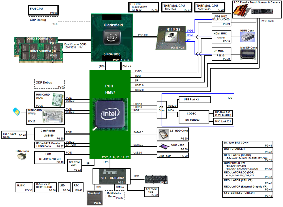Select the THERMAL GPU ADM1032A block
283x207 pixels.
click(210, 7)
